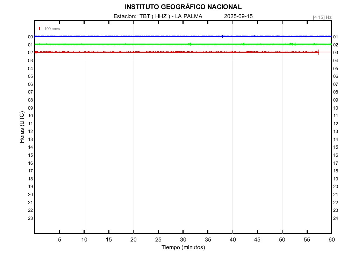Click the x-axis tick label 50

pos(282,239)
